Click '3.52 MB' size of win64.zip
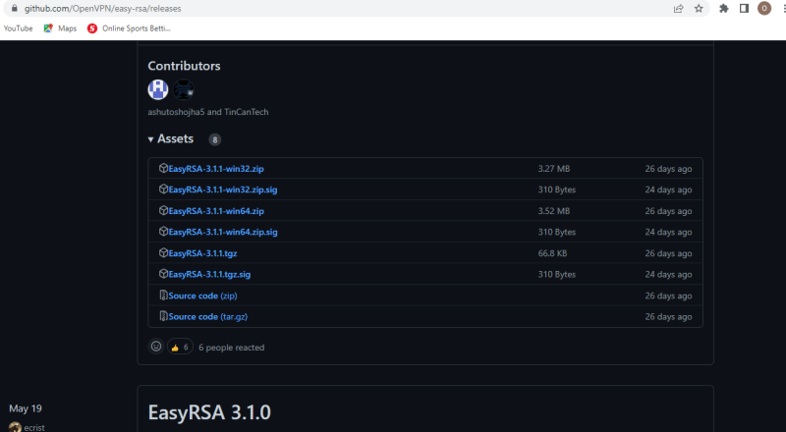 tap(554, 211)
